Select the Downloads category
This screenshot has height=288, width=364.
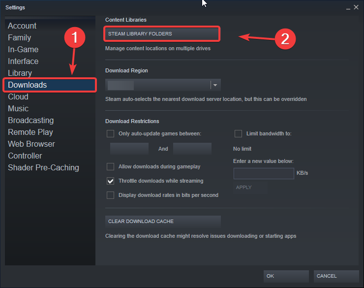50,85
